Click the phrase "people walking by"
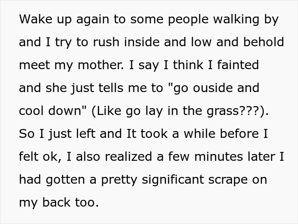 coord(223,20)
